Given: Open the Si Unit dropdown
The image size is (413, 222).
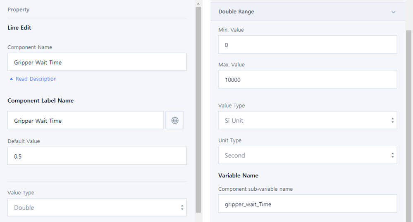Looking at the screenshot, I should click(308, 120).
